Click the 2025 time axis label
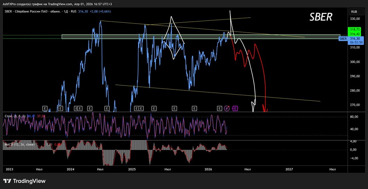The image size is (368, 189). [x=132, y=169]
